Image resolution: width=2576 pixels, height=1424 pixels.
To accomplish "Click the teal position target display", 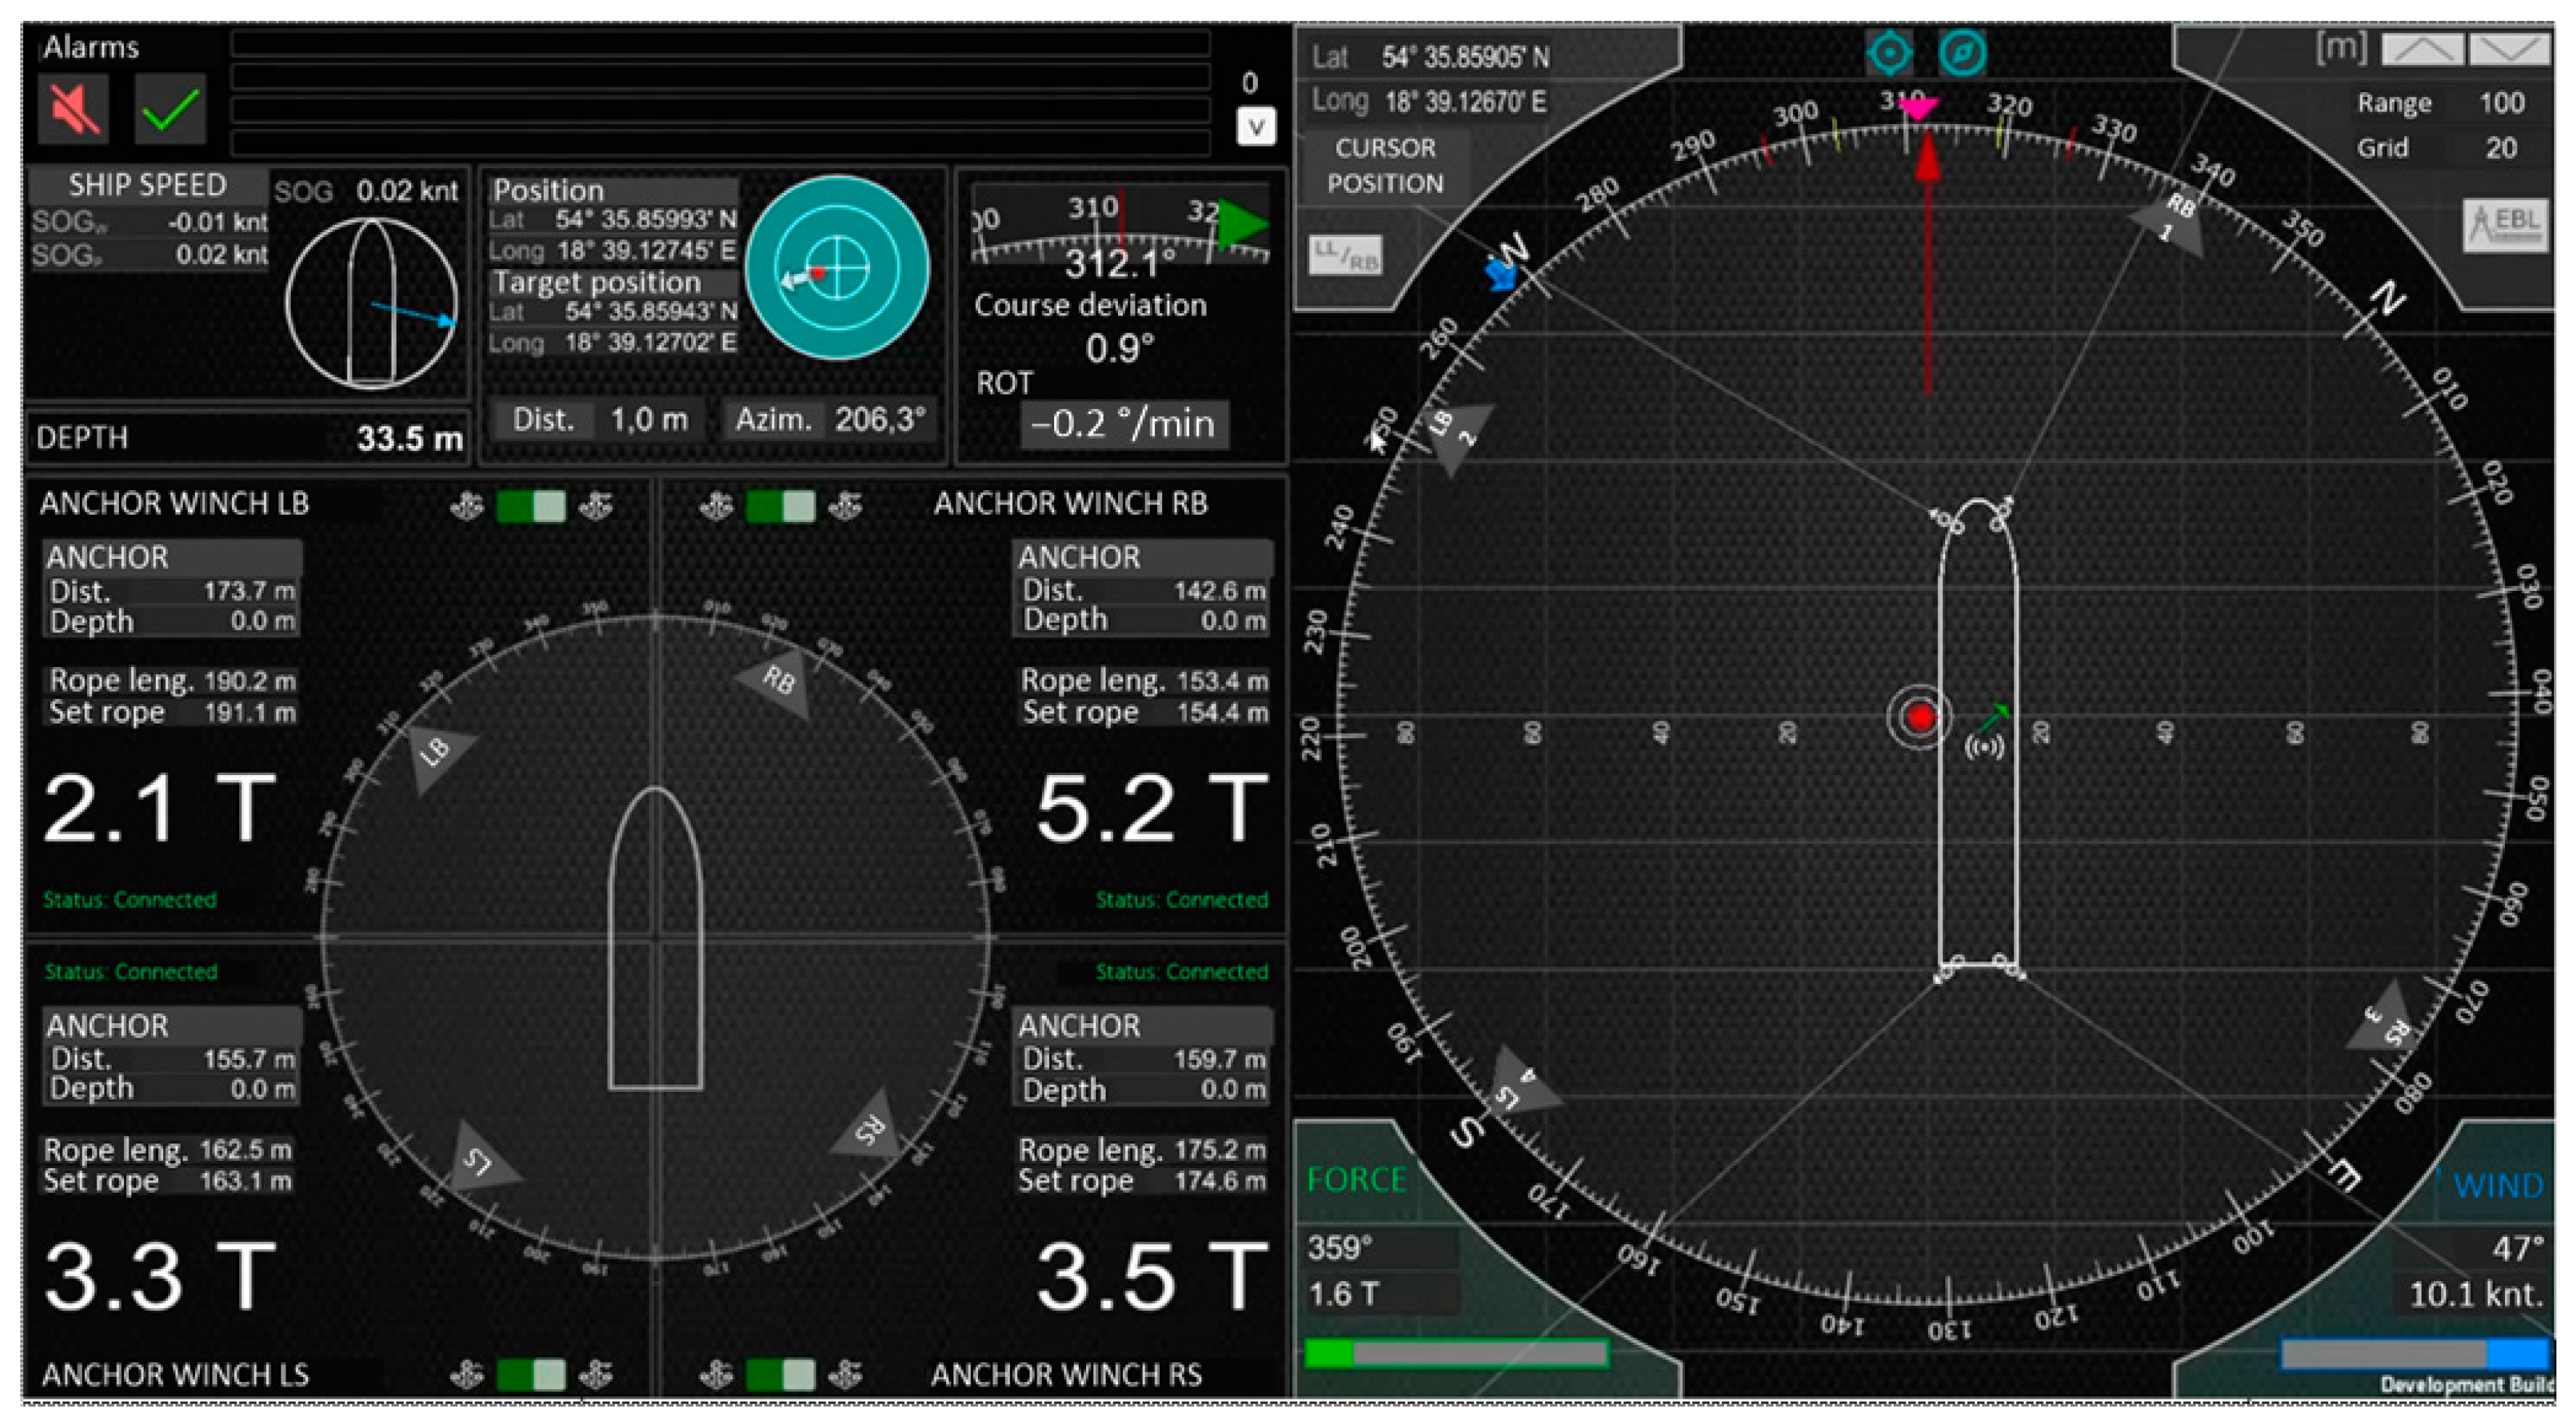I will coord(837,267).
